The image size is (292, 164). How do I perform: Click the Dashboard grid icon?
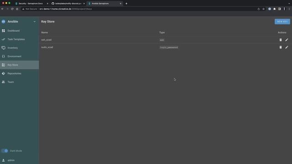[x=3, y=31]
